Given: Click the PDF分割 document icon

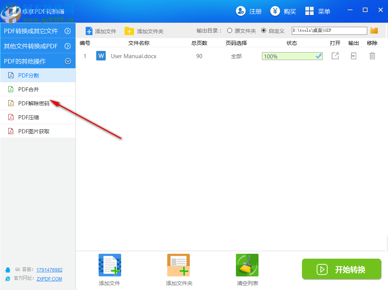Looking at the screenshot, I should 11,75.
